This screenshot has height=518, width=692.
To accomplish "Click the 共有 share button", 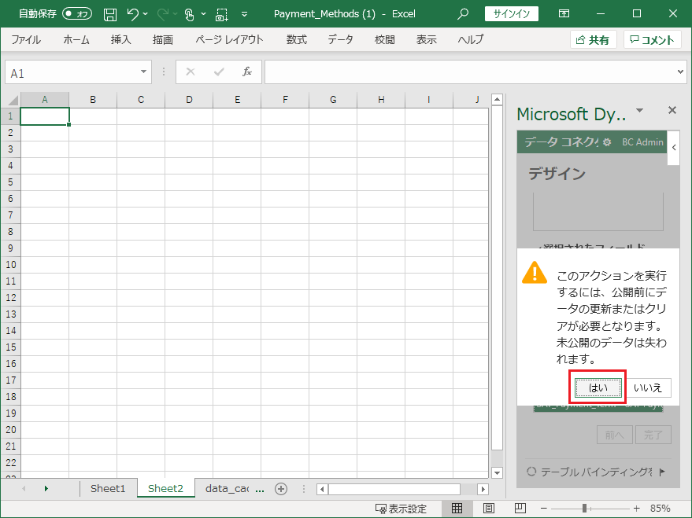I will coord(593,39).
